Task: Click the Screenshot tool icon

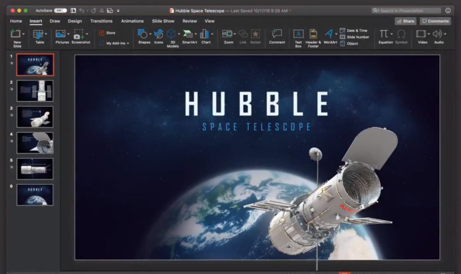Action: (80, 35)
